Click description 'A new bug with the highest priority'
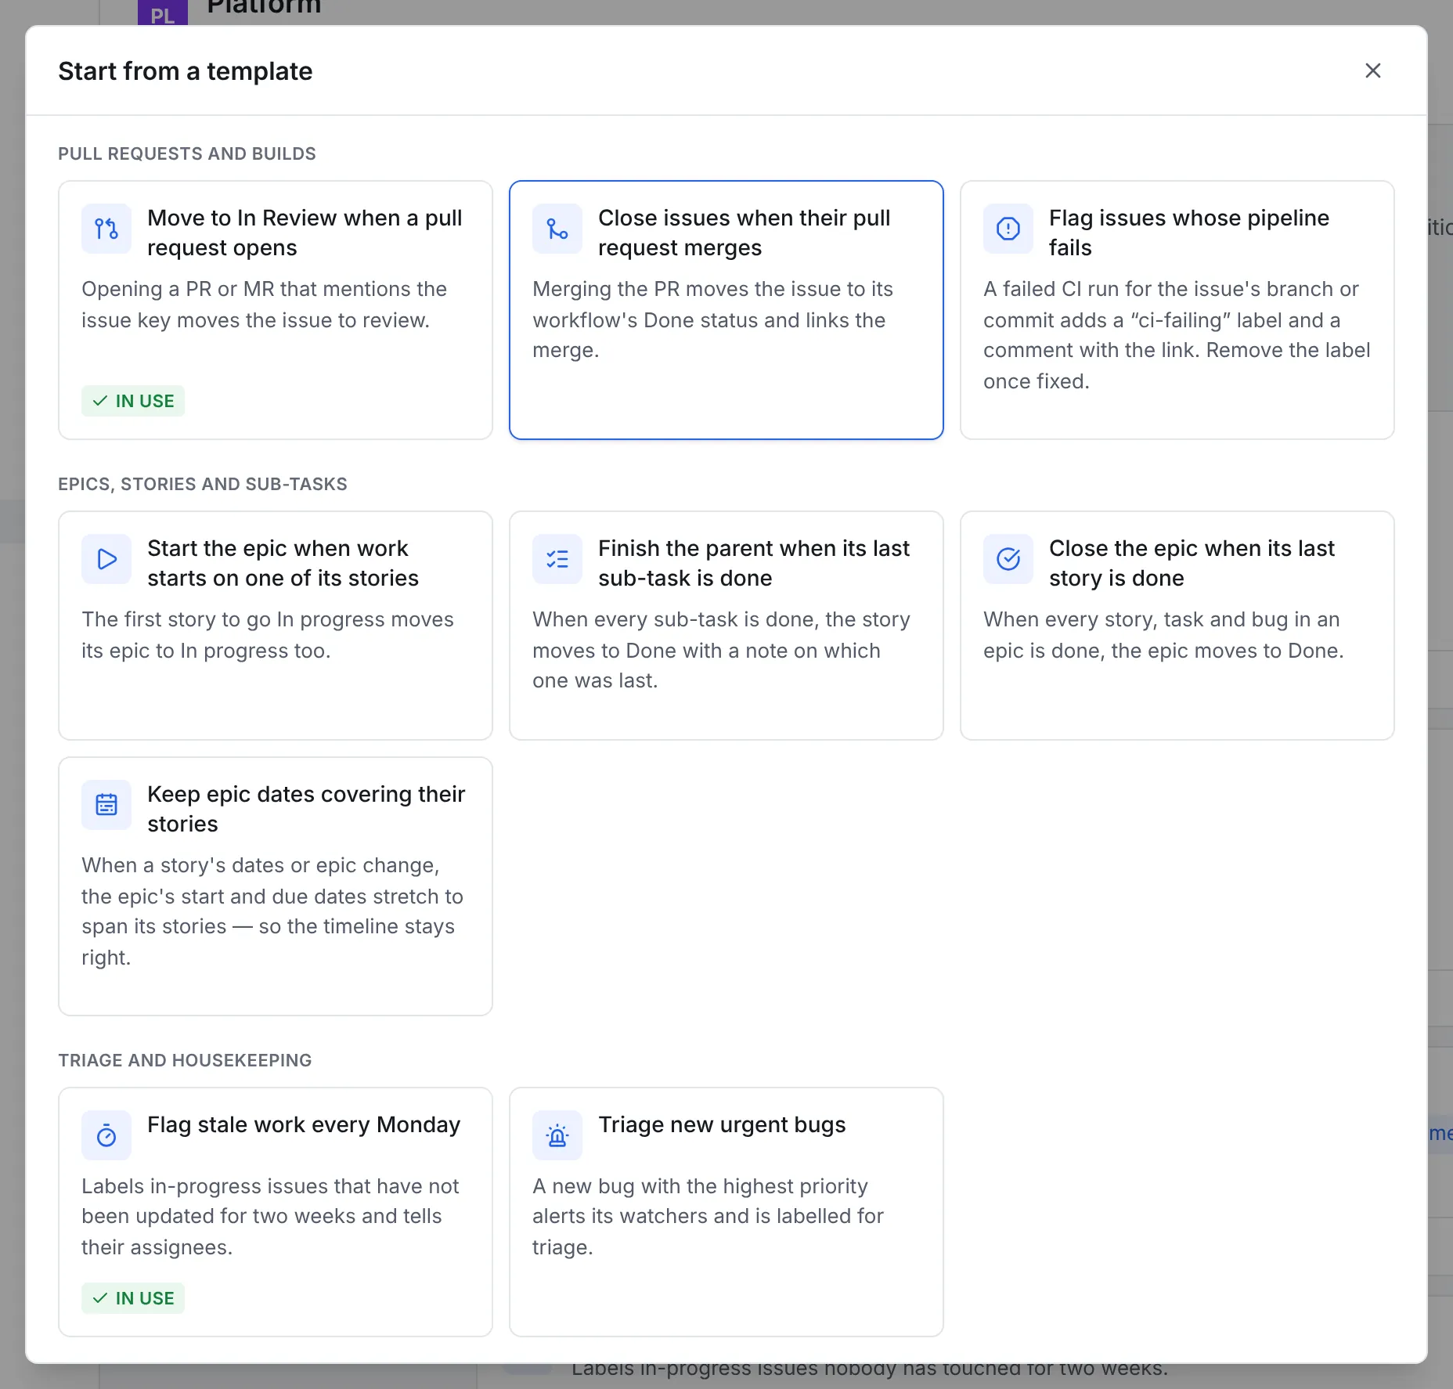 (708, 1217)
